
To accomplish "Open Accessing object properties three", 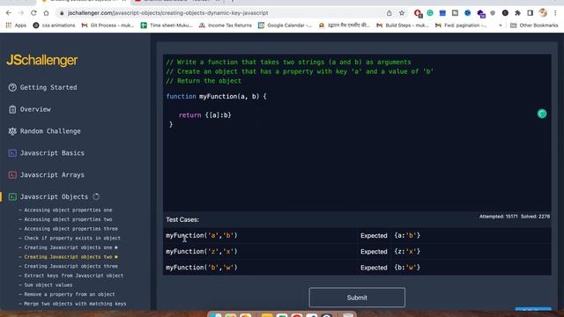I will click(x=70, y=229).
